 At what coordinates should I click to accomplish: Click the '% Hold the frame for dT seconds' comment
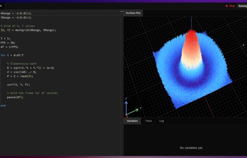click(x=32, y=93)
